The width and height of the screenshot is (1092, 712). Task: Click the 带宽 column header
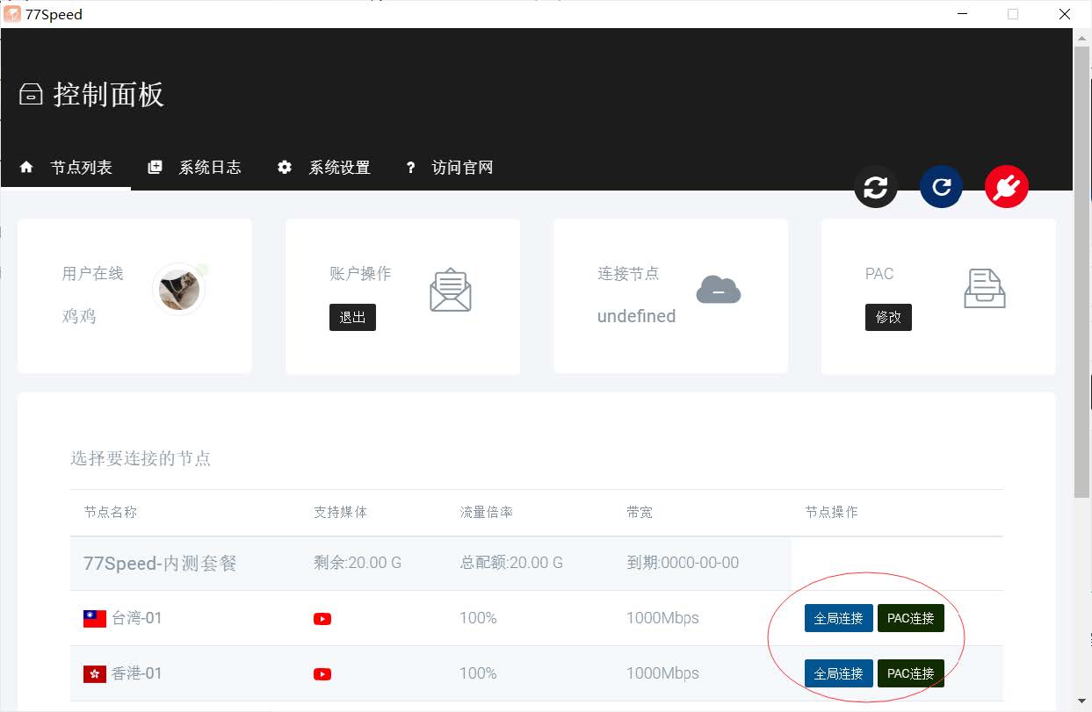[640, 512]
